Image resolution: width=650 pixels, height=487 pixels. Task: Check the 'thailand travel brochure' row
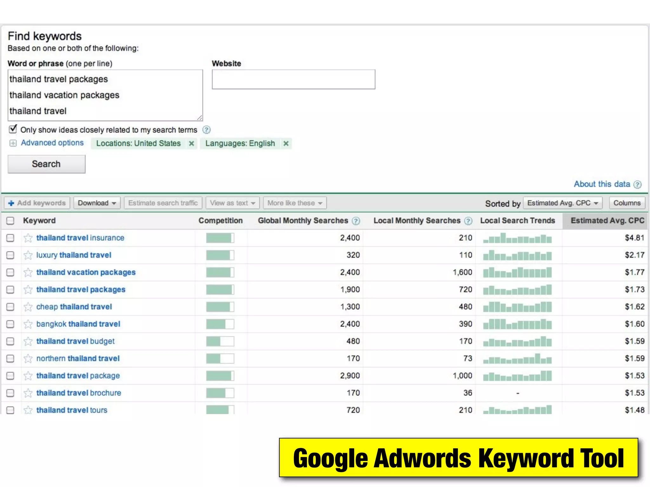point(10,393)
